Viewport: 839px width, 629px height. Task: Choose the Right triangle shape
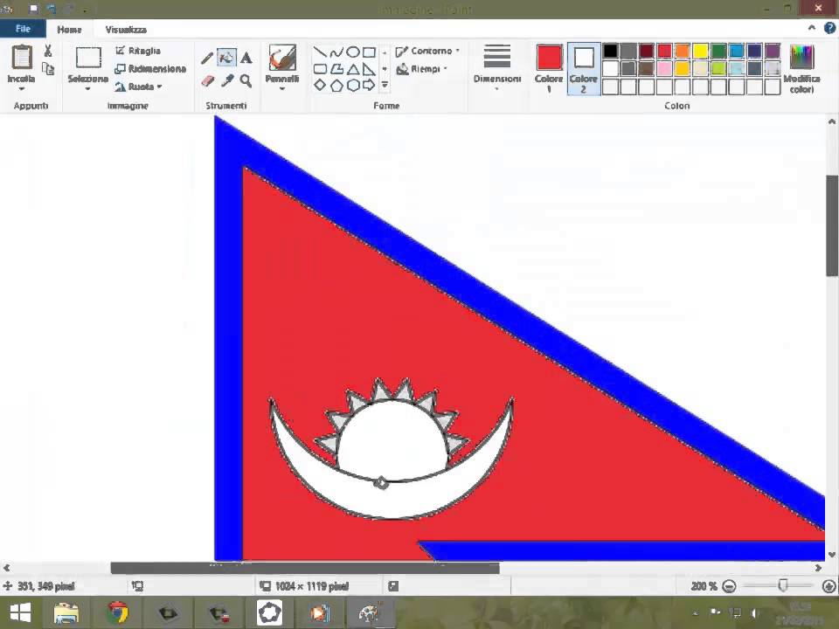click(x=369, y=69)
